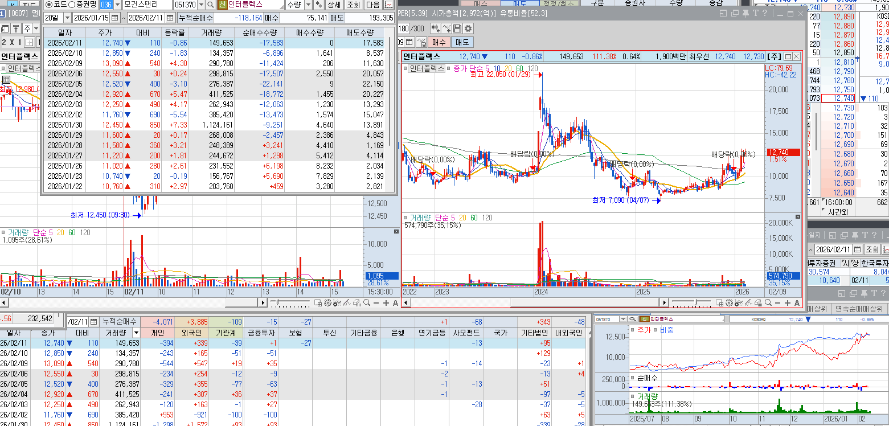The image size is (889, 426).
Task: Maximize the 인터플렉스 chart pane
Action: coord(788,56)
